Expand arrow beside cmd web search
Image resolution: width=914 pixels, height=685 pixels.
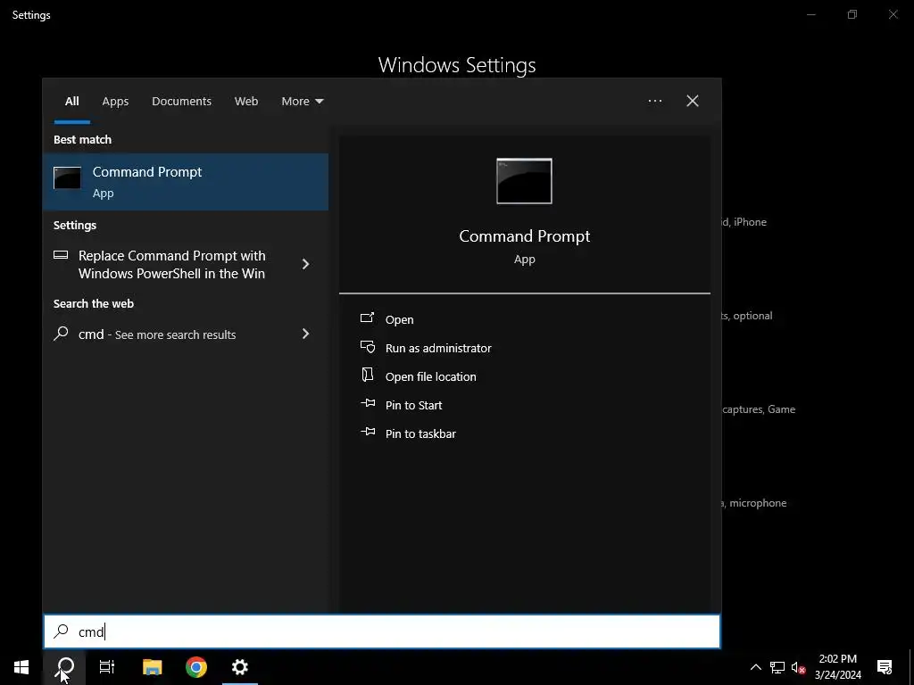pyautogui.click(x=305, y=334)
